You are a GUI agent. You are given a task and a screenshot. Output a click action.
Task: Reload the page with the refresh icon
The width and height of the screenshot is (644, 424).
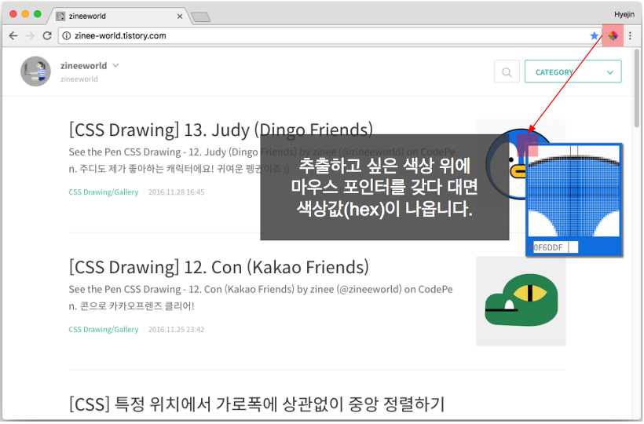point(47,35)
